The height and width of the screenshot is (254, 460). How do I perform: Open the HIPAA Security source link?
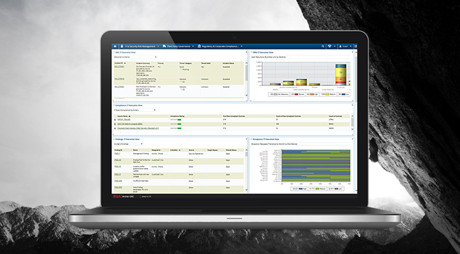[x=124, y=119]
